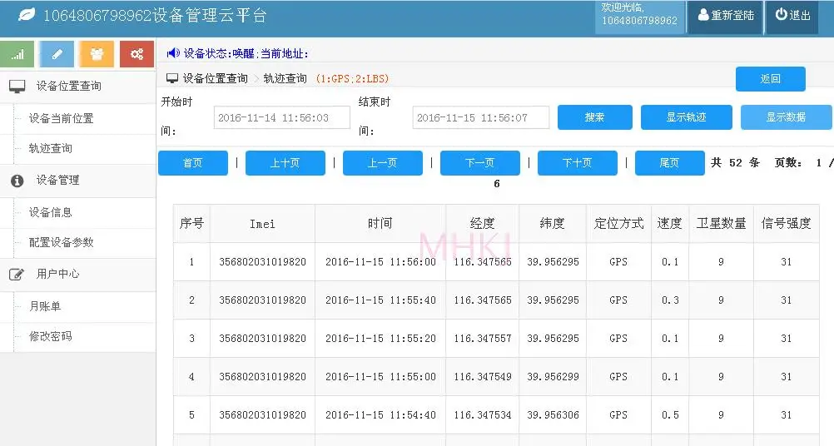Click the monitor icon in the breadcrumb
Viewport: 834px width, 446px height.
(171, 79)
